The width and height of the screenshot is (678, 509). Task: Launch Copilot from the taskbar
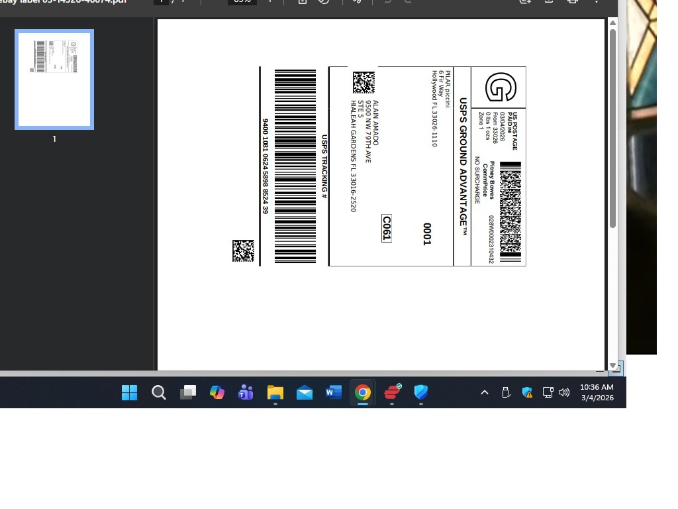(x=217, y=393)
